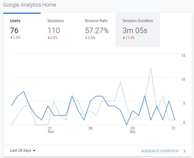Click the 1.3% users increase indicator

(x=15, y=38)
